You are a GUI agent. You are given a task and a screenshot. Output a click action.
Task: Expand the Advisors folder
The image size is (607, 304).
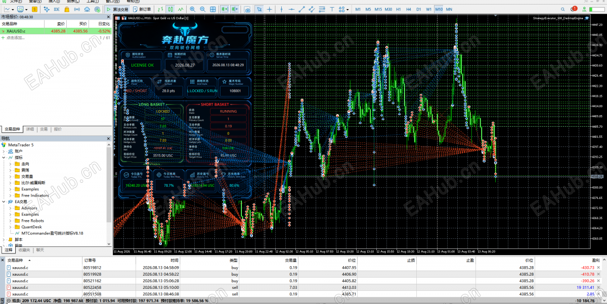11,208
